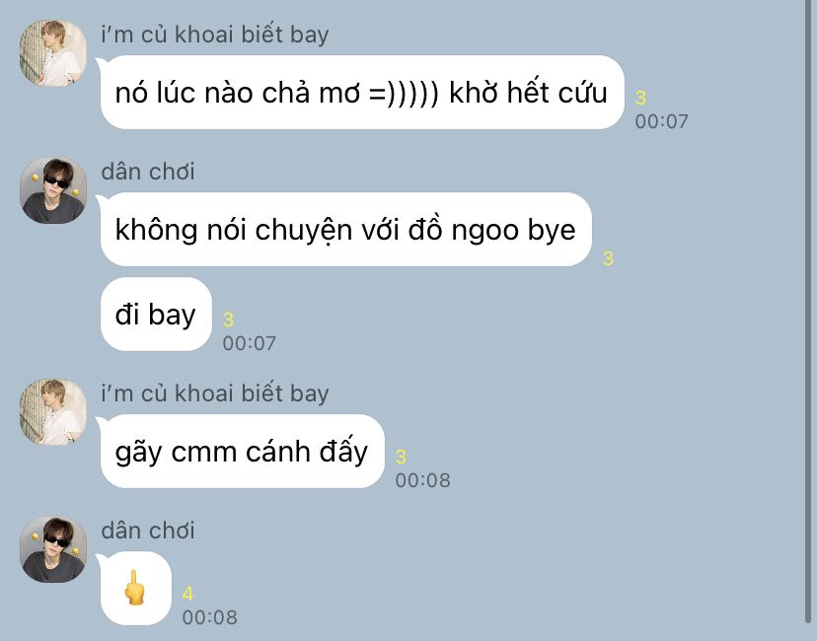The width and height of the screenshot is (817, 641).
Task: Click sender name above "gãy cmm cánh đấy"
Action: coord(215,393)
